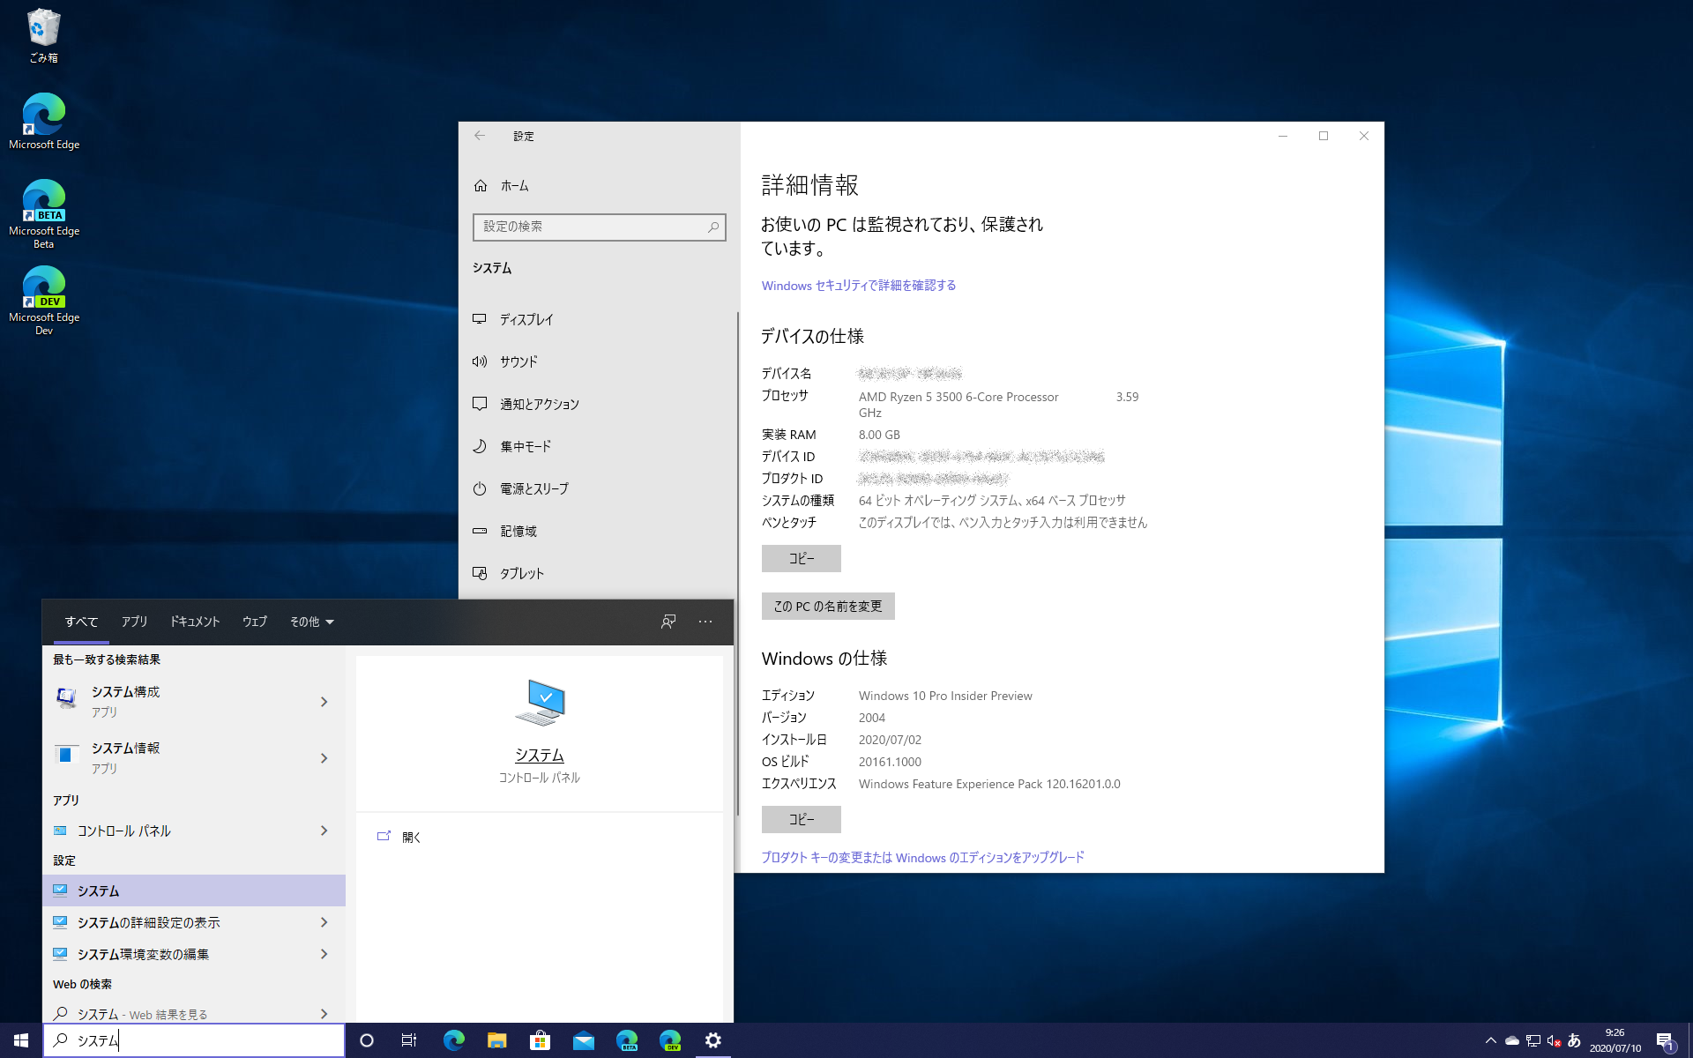Select システムの詳細設定の表示 result

(173, 922)
